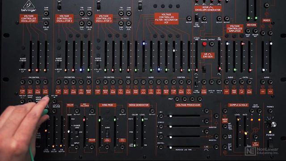
Task: Click the VCO 2 TRI output jack
Action: pyautogui.click(x=82, y=13)
